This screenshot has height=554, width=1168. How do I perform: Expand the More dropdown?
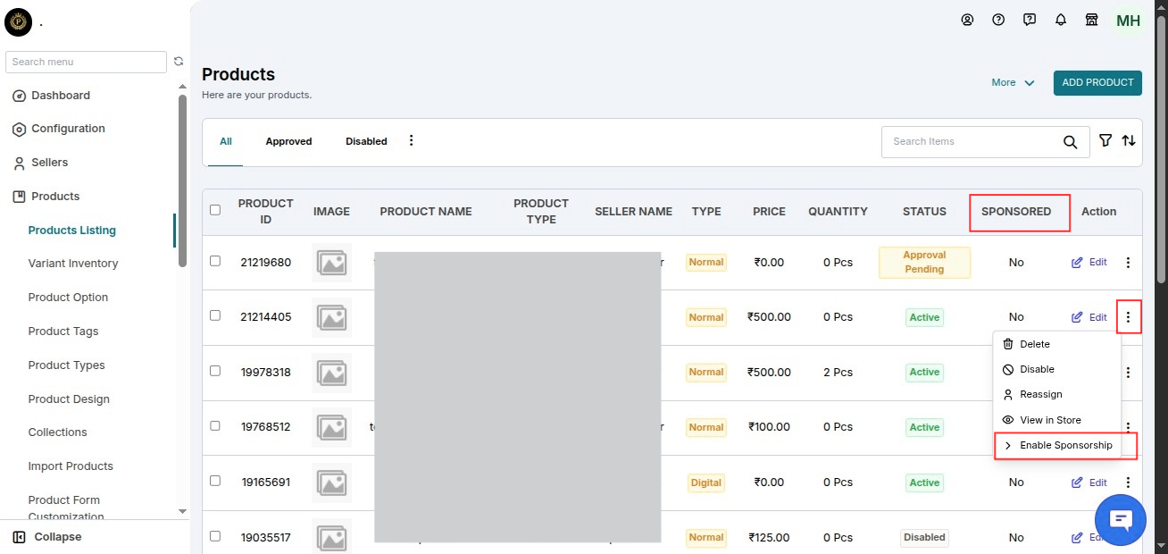[x=1013, y=82]
